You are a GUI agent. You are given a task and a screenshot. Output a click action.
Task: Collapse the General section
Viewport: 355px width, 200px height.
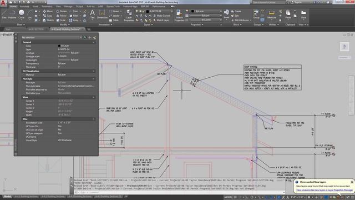[x=94, y=42]
